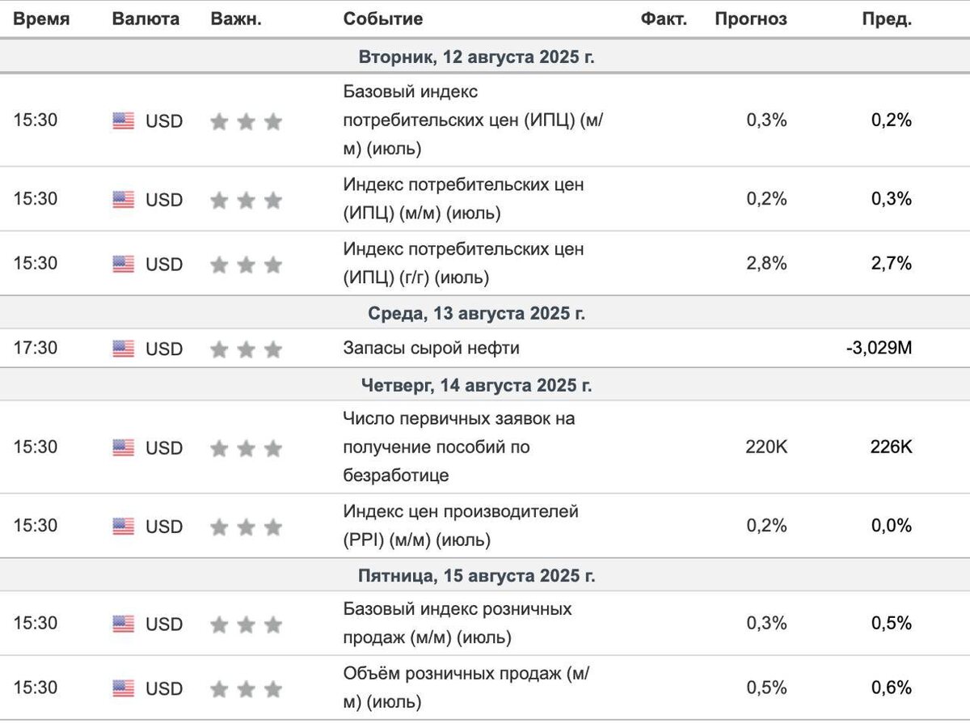The width and height of the screenshot is (970, 728).
Task: Click the importance stars for PPI (м/м) event
Action: [246, 527]
